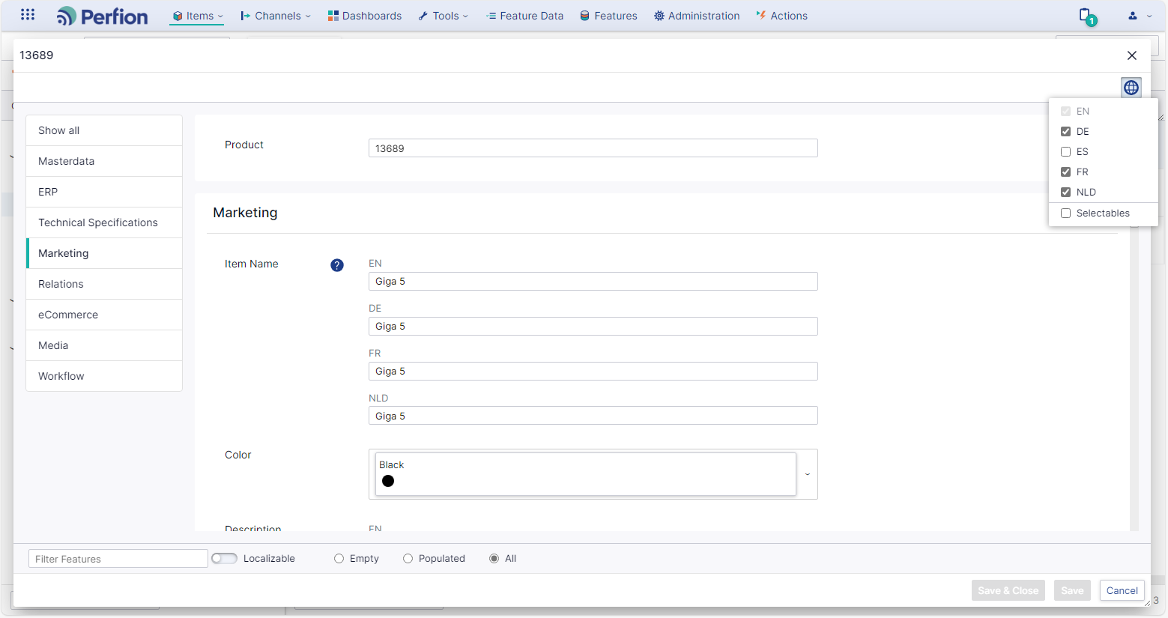Open the Technical Specifications tab
This screenshot has width=1168, height=618.
pyautogui.click(x=104, y=222)
